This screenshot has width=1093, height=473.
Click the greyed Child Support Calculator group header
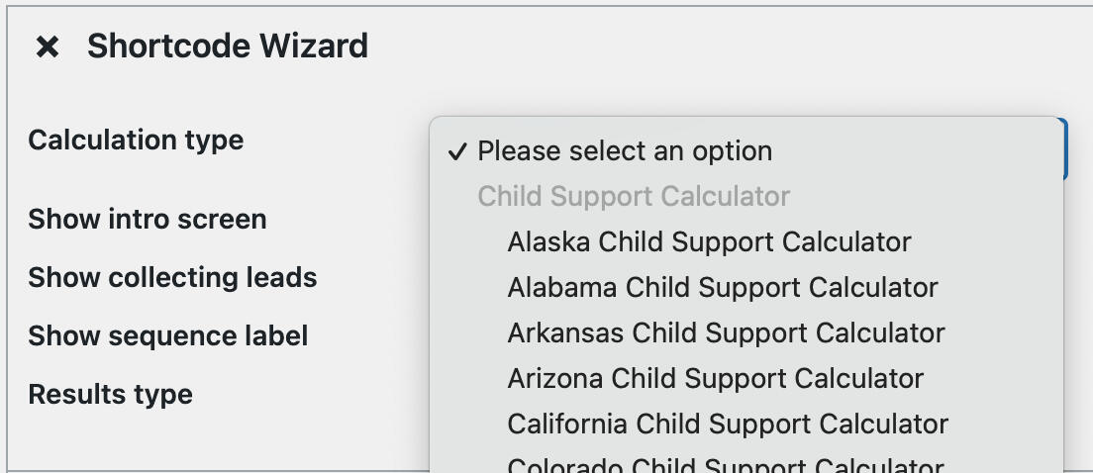pos(634,196)
